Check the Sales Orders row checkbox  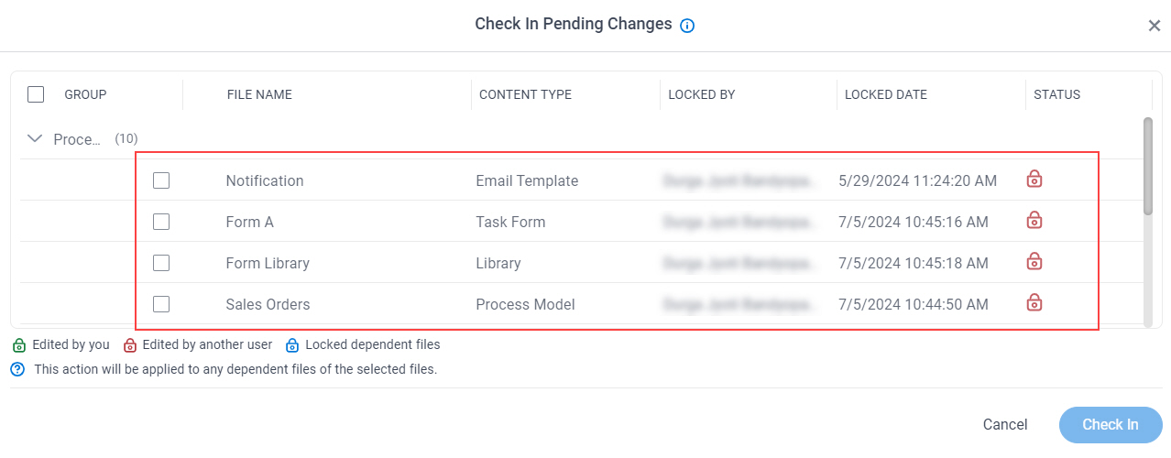pos(161,304)
